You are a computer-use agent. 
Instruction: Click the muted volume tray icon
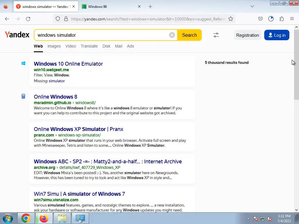pyautogui.click(x=270, y=218)
